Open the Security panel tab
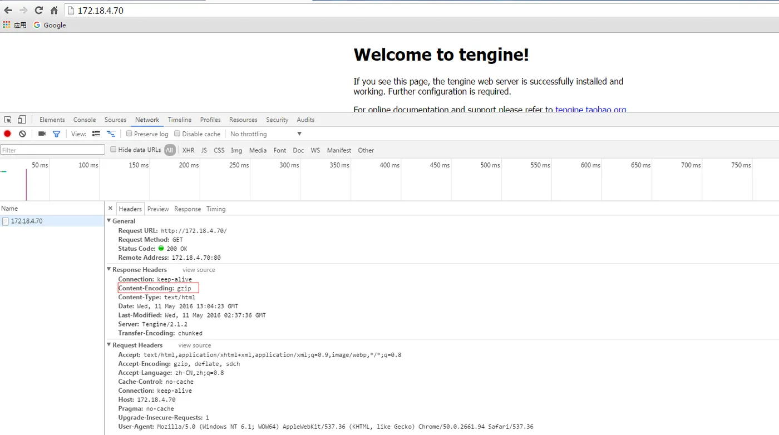779x435 pixels. click(277, 120)
